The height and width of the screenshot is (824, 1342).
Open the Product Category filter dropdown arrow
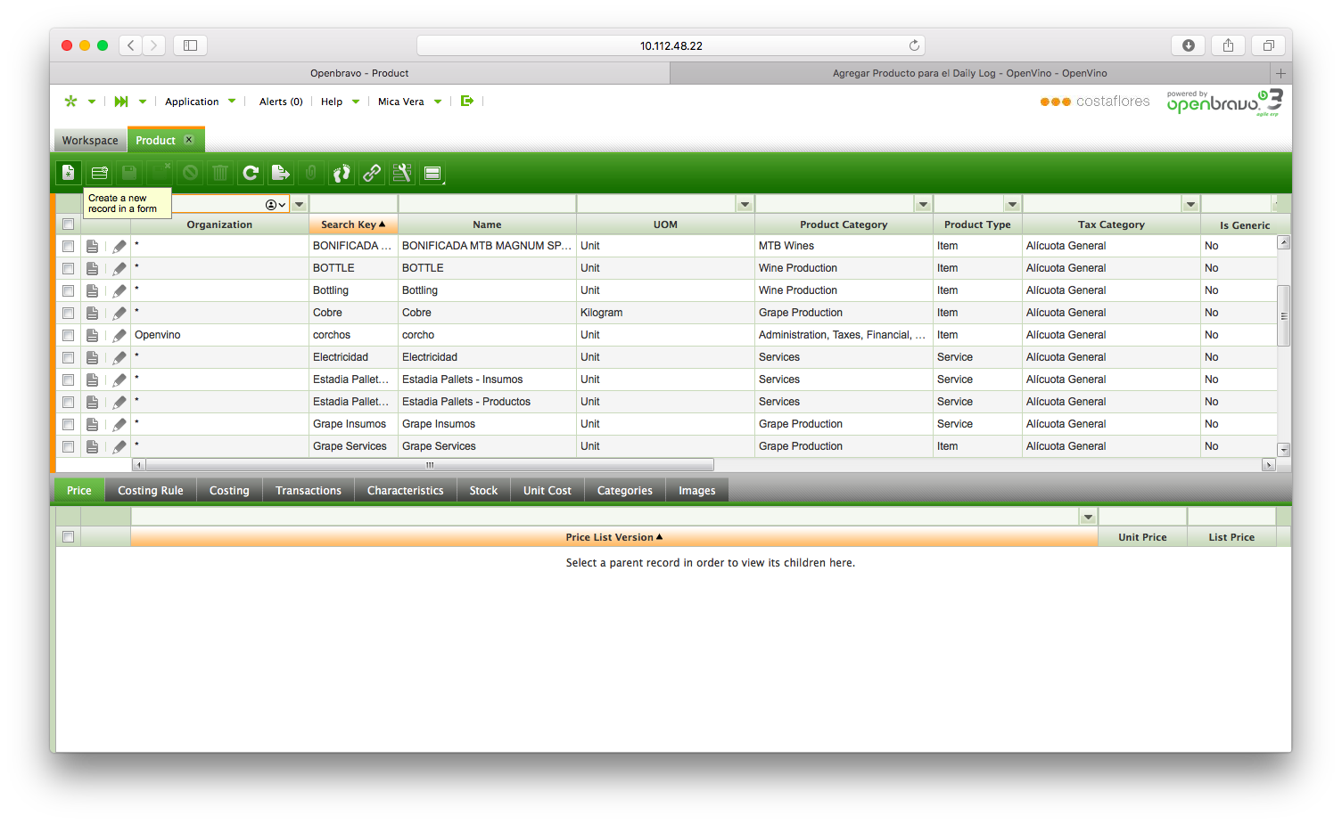[x=923, y=205]
